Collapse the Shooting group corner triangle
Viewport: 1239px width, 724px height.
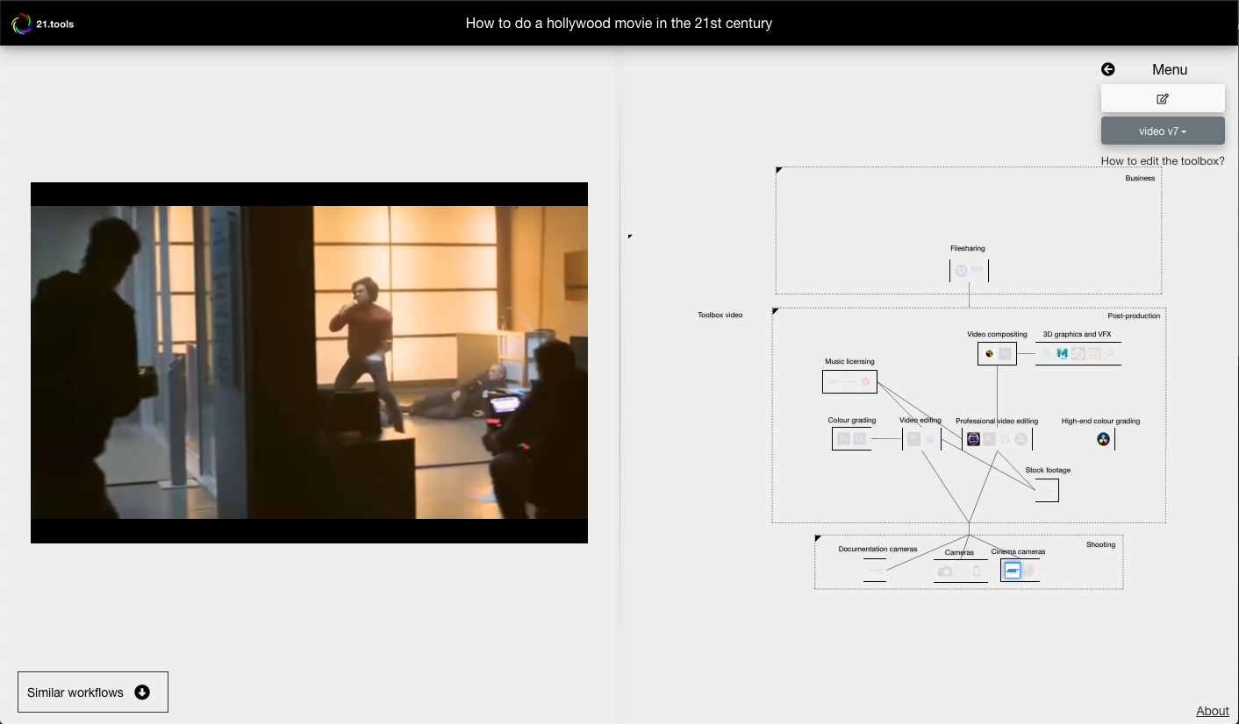coord(818,538)
